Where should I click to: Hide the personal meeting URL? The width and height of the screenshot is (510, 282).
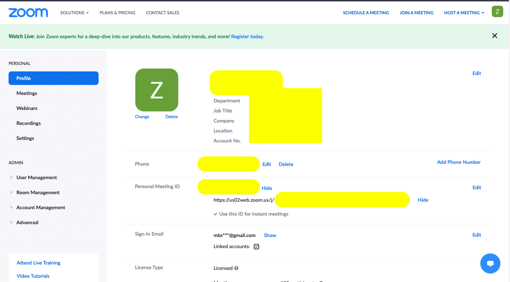423,200
